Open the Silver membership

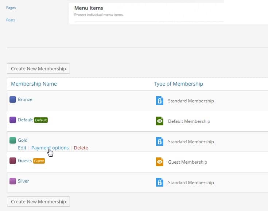click(x=23, y=181)
